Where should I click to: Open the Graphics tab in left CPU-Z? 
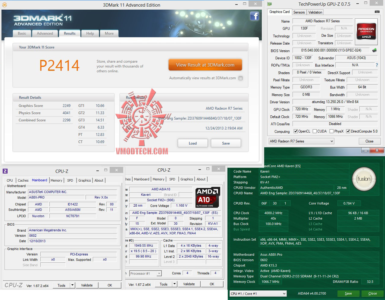[x=84, y=180]
